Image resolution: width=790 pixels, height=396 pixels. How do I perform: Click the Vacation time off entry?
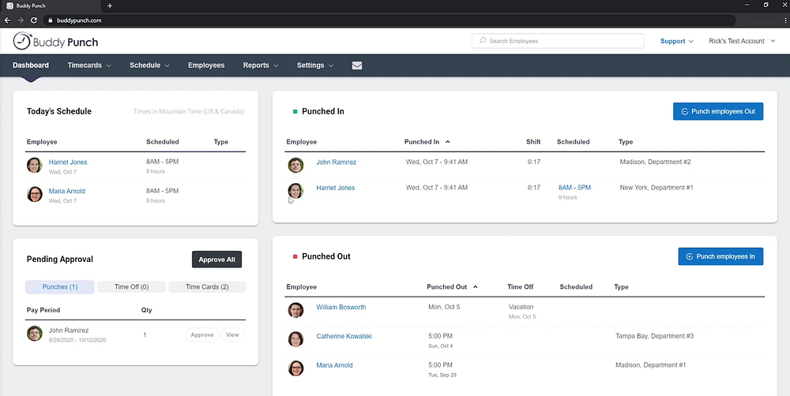tap(521, 307)
